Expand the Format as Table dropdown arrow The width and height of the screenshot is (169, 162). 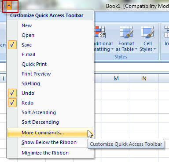point(136,49)
